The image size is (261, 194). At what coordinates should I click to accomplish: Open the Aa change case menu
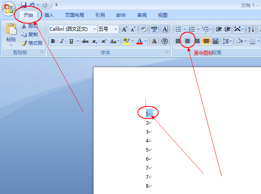pyautogui.click(x=114, y=41)
